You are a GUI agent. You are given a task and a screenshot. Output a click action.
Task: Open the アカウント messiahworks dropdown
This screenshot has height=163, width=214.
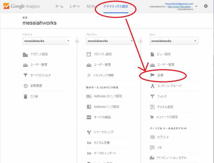(46, 41)
